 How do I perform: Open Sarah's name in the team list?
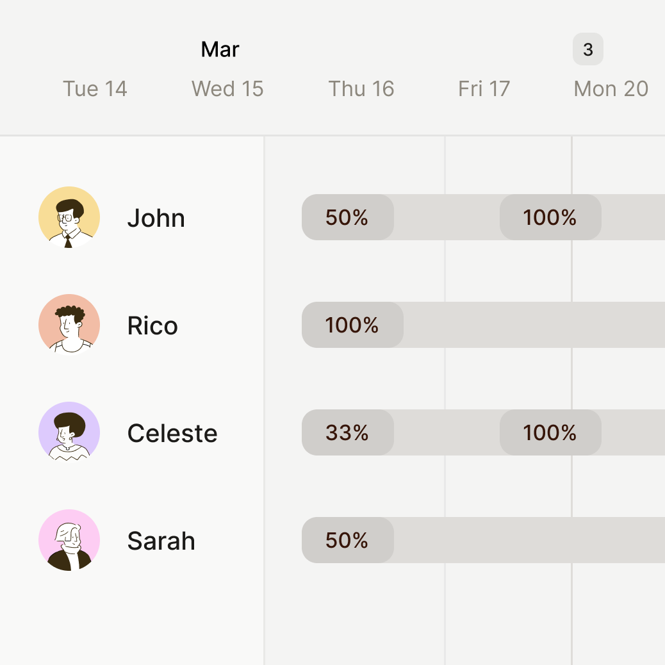(161, 541)
